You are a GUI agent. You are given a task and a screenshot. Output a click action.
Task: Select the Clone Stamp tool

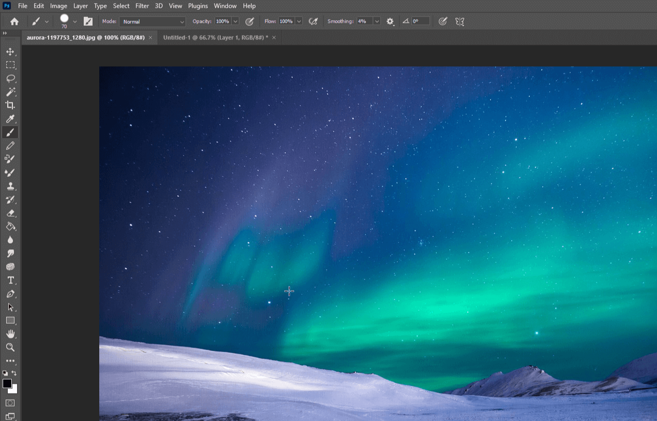coord(10,186)
